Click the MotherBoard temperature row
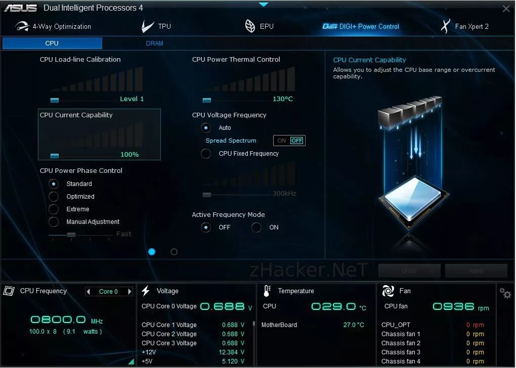 pyautogui.click(x=313, y=325)
